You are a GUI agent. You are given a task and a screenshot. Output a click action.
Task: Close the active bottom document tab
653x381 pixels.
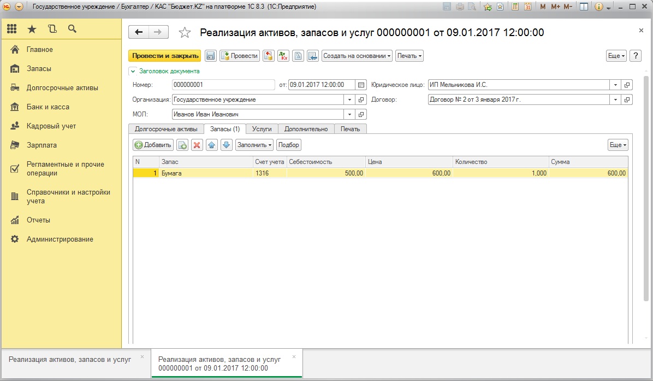294,357
